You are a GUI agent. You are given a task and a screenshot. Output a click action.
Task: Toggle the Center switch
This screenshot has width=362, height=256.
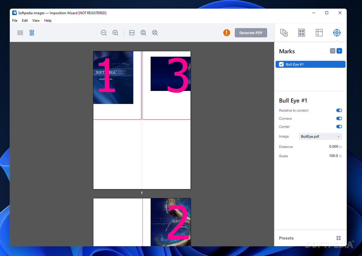339,127
